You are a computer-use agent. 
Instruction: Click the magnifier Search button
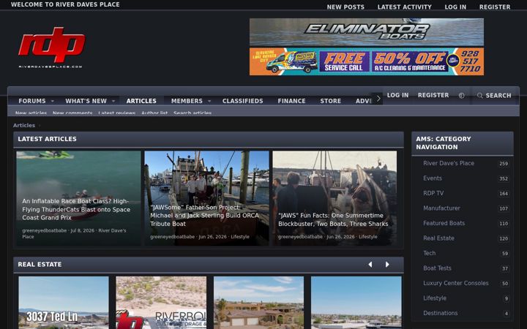click(x=494, y=96)
